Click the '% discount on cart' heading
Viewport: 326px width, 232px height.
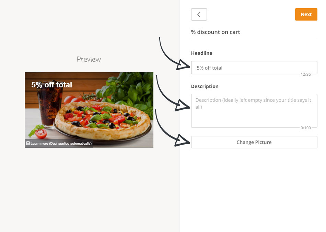(216, 32)
